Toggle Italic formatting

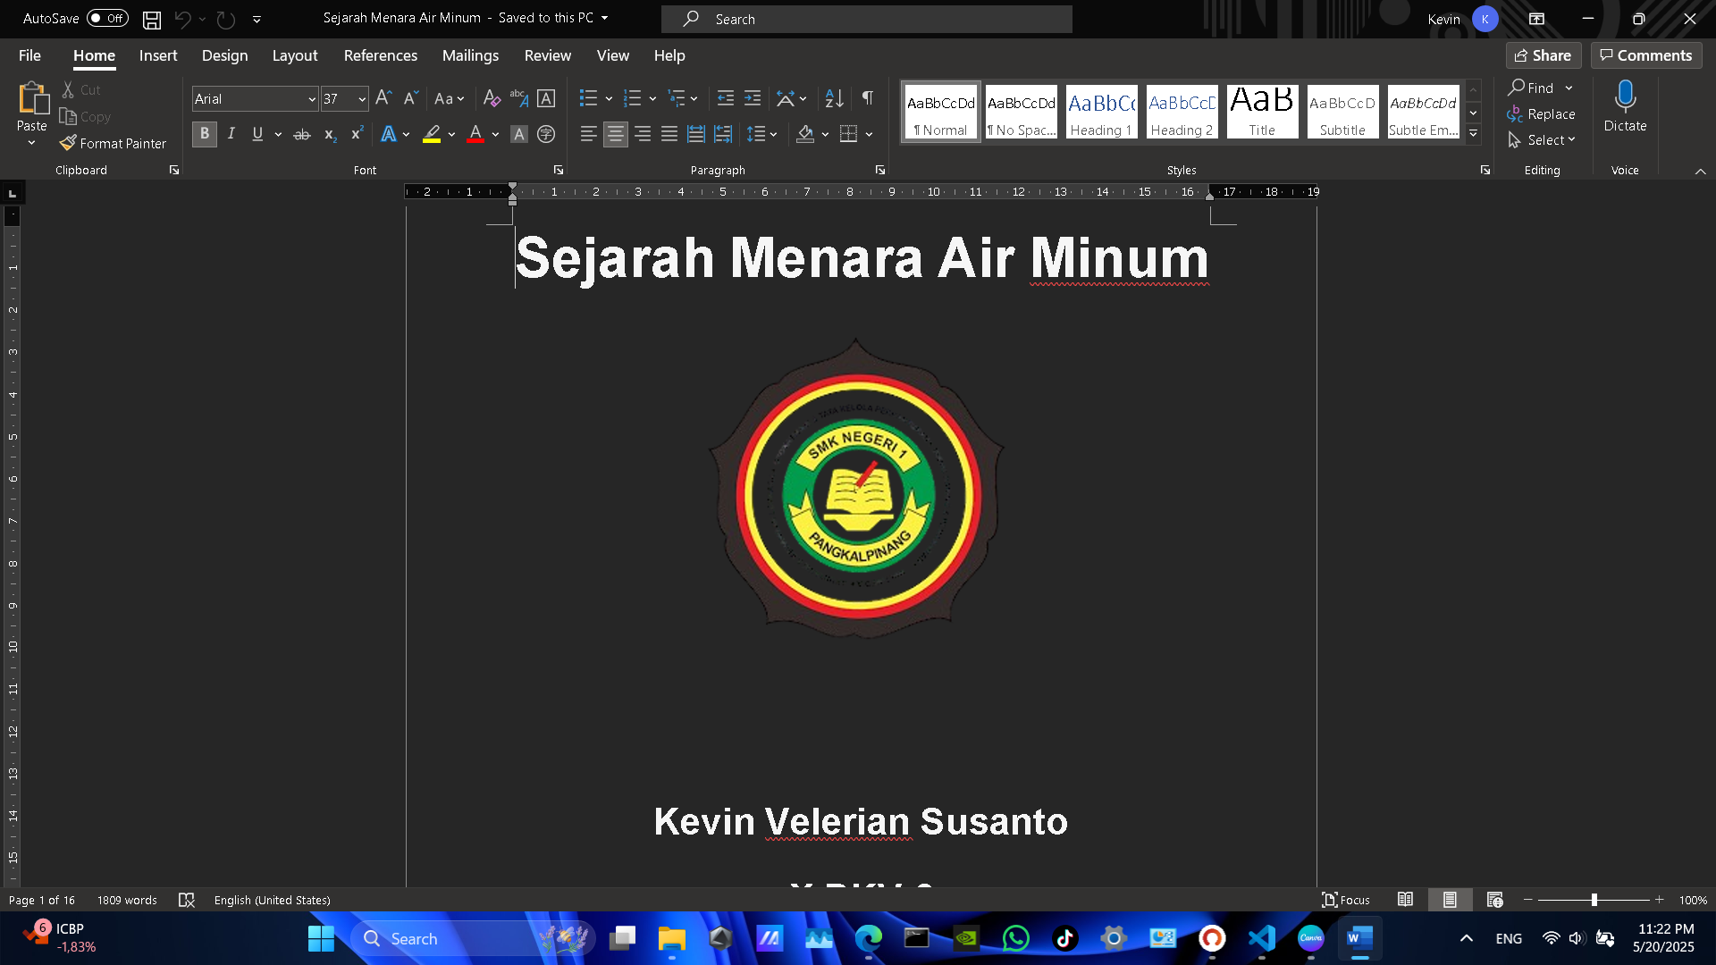pyautogui.click(x=231, y=134)
